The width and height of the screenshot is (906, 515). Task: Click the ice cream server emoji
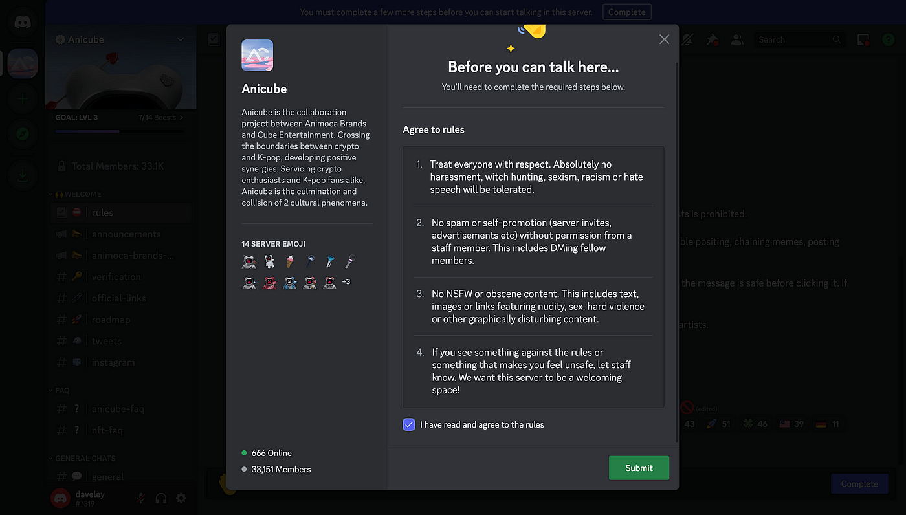(290, 261)
